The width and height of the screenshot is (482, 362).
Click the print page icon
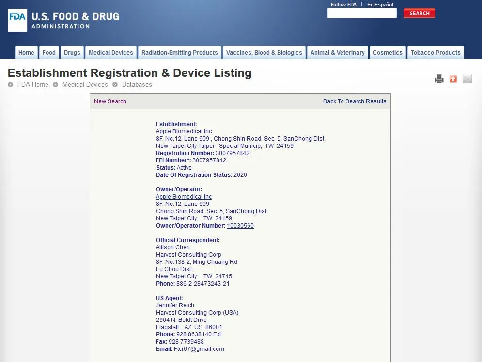[439, 79]
